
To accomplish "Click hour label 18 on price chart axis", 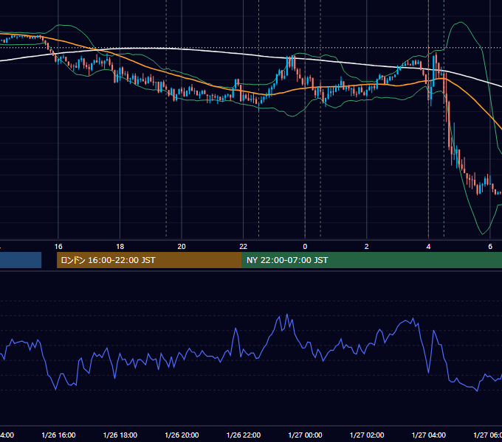I will point(120,247).
